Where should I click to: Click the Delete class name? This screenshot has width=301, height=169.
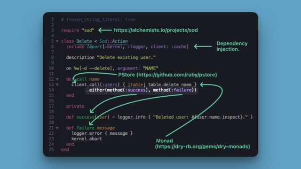[84, 41]
